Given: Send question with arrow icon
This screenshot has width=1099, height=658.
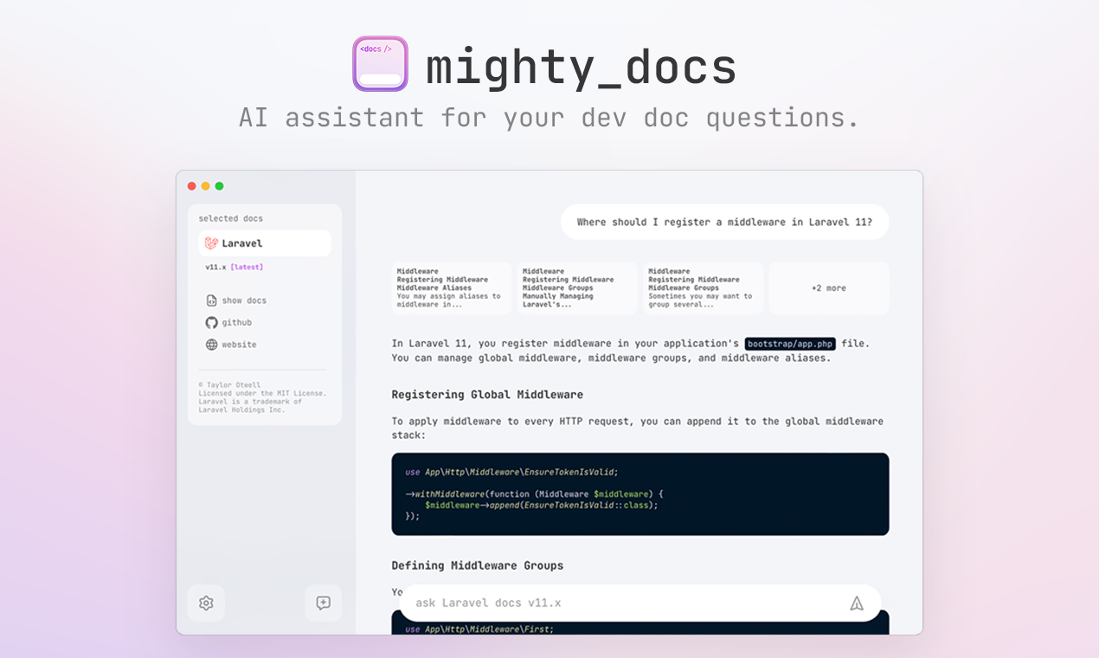Looking at the screenshot, I should (x=857, y=603).
